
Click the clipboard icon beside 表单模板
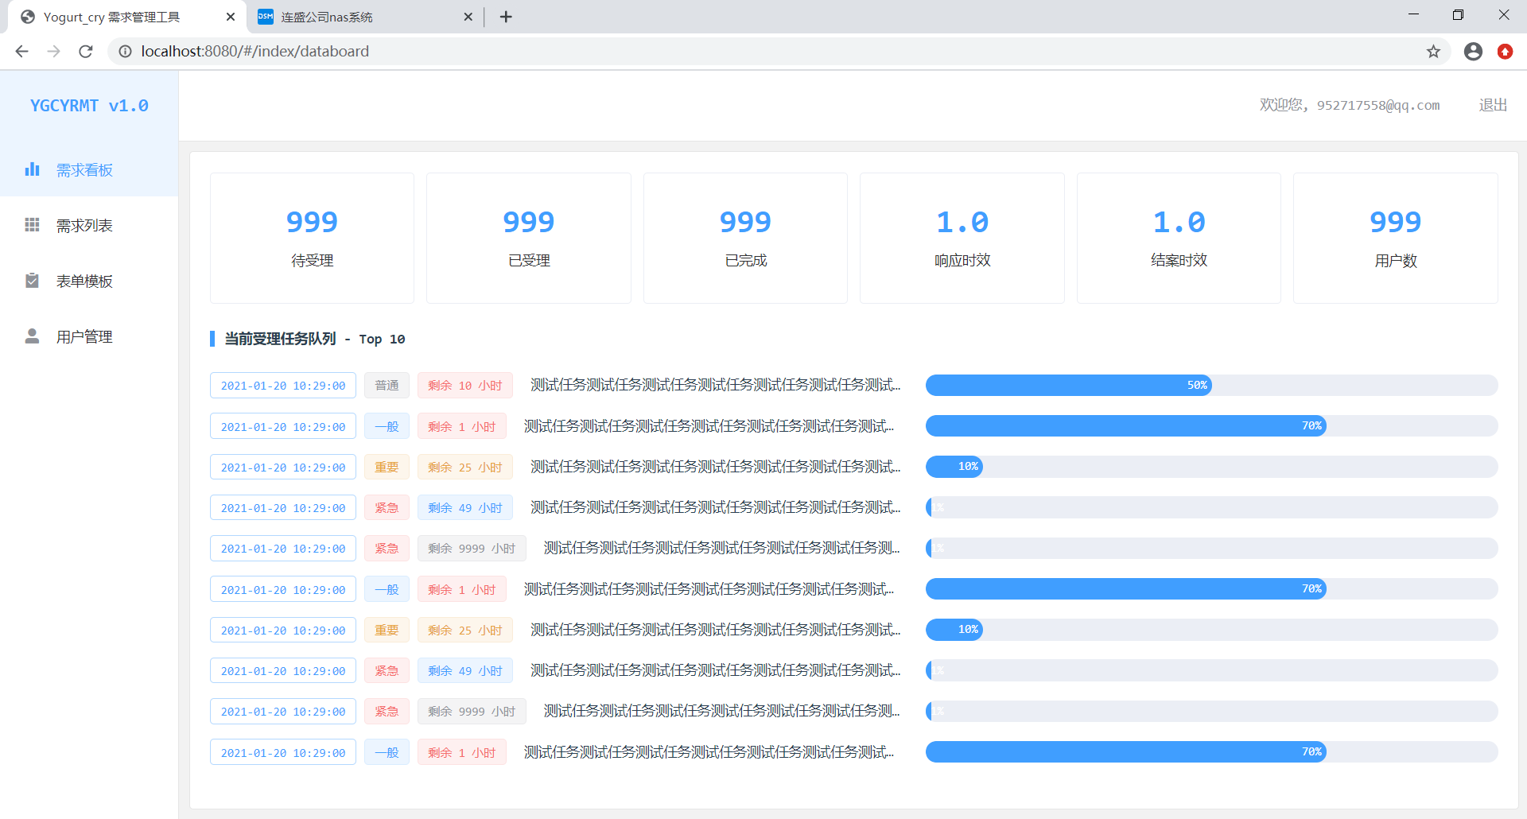tap(32, 281)
